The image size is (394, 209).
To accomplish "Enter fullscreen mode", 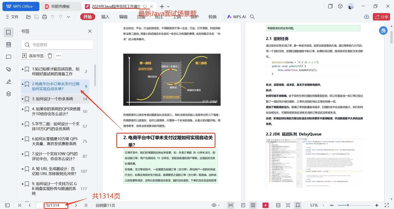I will click(x=387, y=205).
